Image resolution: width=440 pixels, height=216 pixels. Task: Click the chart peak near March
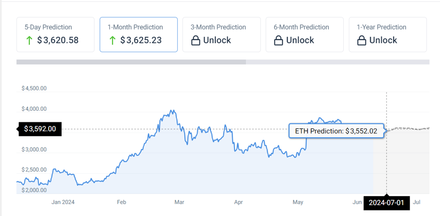[x=171, y=110]
